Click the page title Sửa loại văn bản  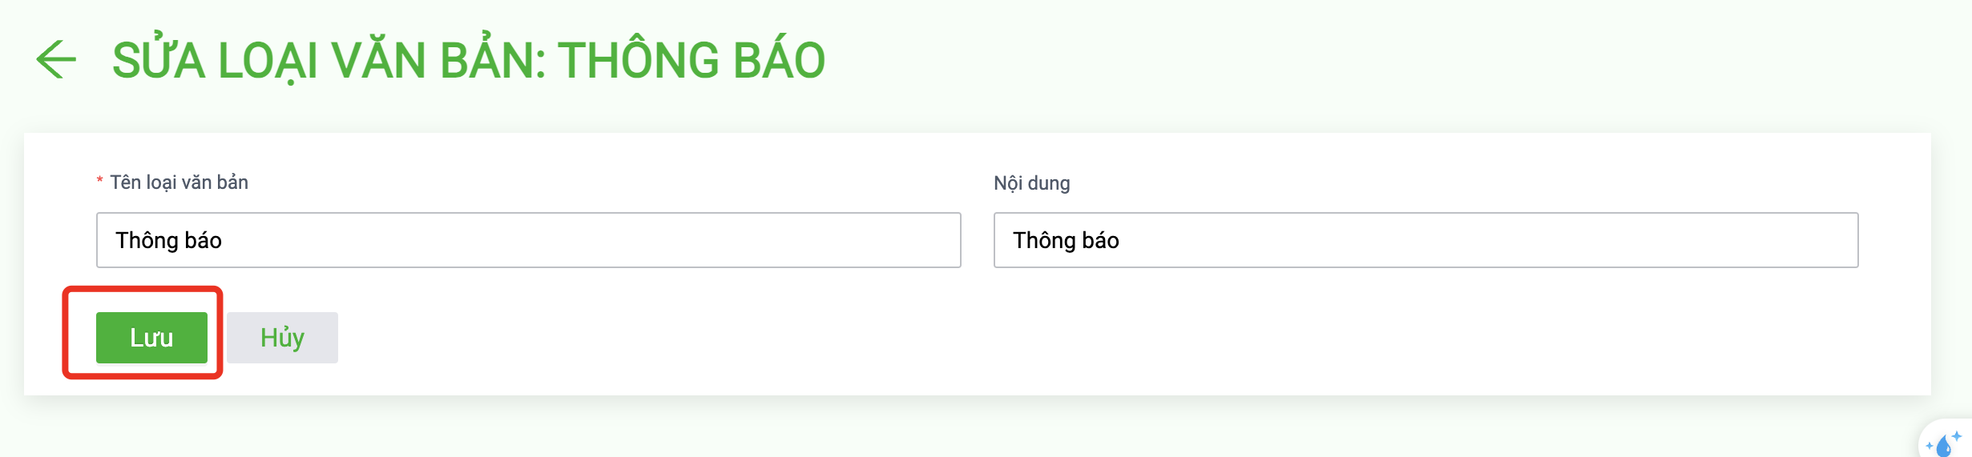329,61
